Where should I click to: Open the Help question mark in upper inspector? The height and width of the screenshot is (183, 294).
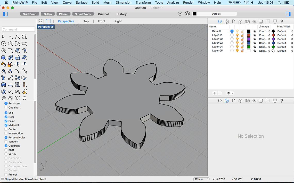[x=282, y=22]
